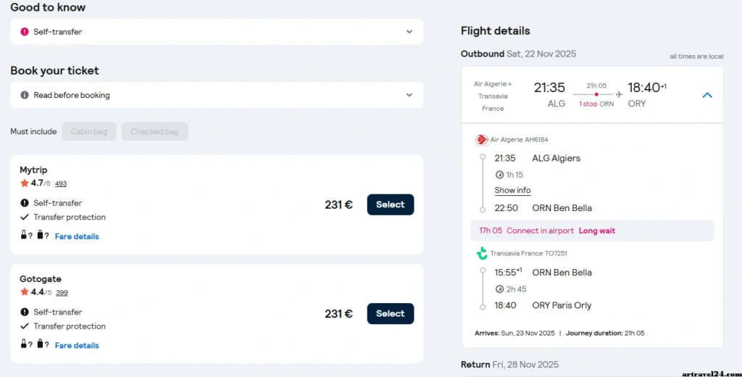Screen dimensions: 742x377
Task: Open Mytrip's 493 reviews count
Action: [61, 184]
